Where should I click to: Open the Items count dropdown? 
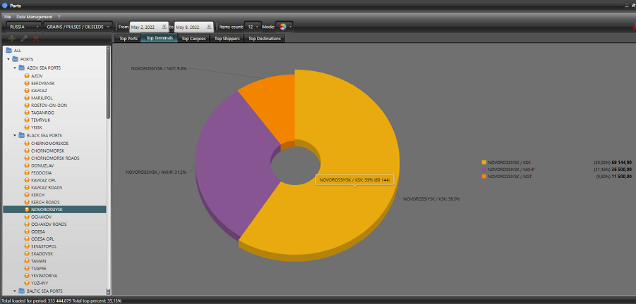point(253,27)
